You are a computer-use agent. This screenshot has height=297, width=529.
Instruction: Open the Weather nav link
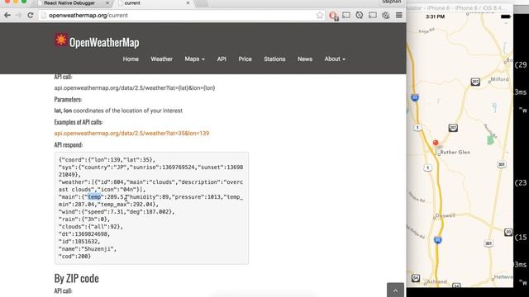161,59
